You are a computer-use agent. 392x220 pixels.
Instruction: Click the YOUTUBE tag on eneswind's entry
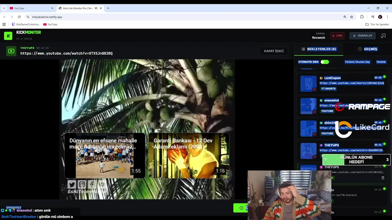(327, 111)
